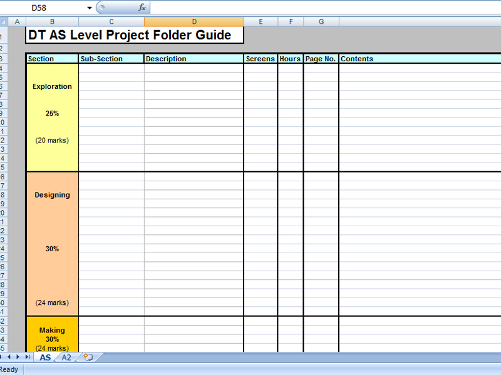Click the Select All corner button
The width and height of the screenshot is (501, 375).
4,22
